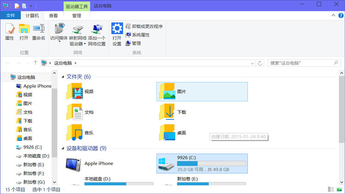Click 管理 manage in the 系统 group
345x194 pixels.
(133, 44)
